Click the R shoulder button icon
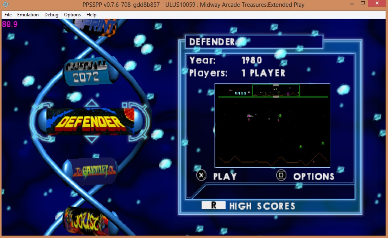The image size is (388, 238). [x=214, y=205]
